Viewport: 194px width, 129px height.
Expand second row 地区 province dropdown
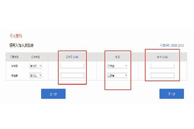pyautogui.click(x=117, y=75)
